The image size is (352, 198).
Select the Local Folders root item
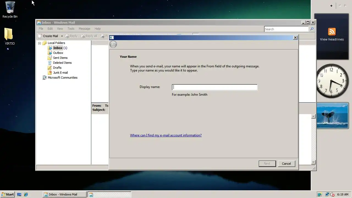click(54, 43)
